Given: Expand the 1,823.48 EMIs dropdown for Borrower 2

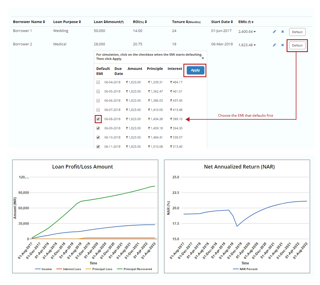Looking at the screenshot, I should (255, 45).
